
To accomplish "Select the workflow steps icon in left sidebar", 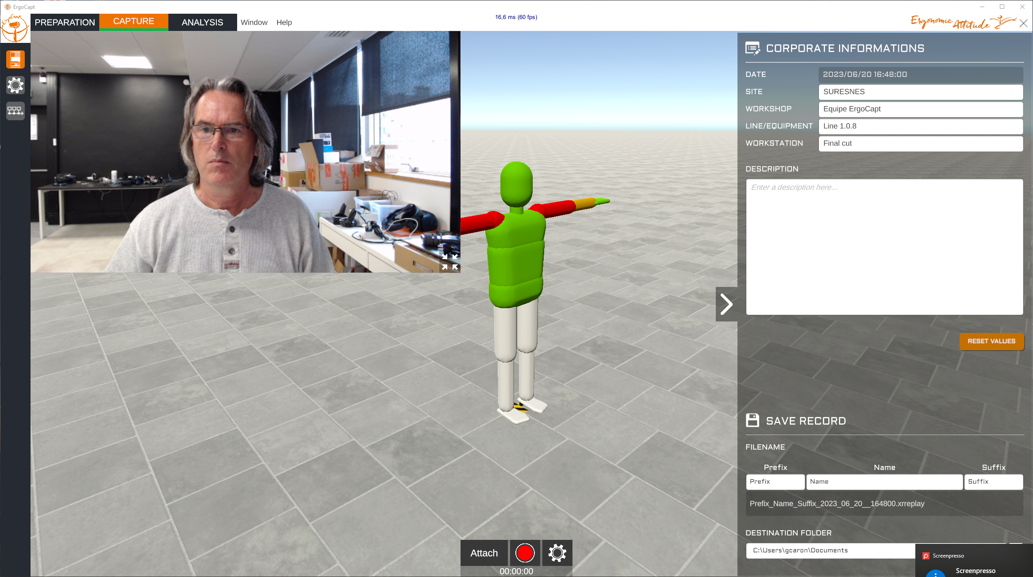I will click(x=15, y=111).
